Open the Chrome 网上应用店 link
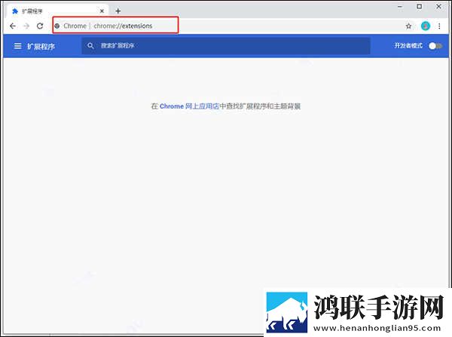This screenshot has height=337, width=452. click(x=189, y=106)
